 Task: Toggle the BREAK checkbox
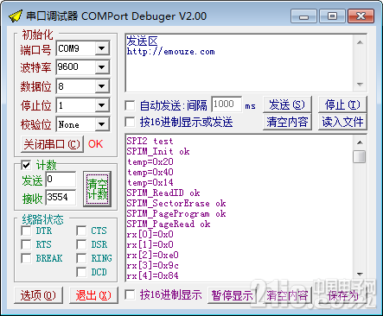pyautogui.click(x=26, y=258)
